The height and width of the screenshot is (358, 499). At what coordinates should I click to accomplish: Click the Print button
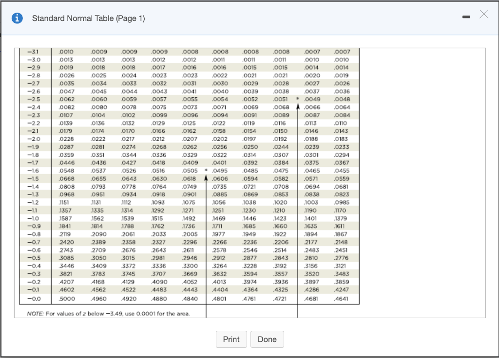click(x=231, y=339)
